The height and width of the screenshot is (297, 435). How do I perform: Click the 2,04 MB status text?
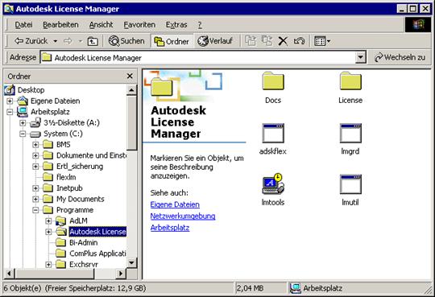(250, 288)
